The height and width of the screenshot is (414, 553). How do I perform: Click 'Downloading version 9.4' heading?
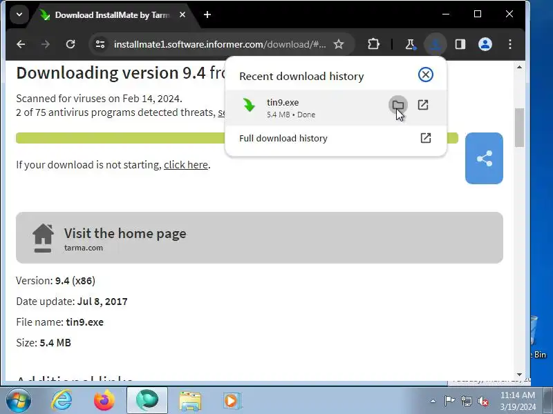point(120,73)
